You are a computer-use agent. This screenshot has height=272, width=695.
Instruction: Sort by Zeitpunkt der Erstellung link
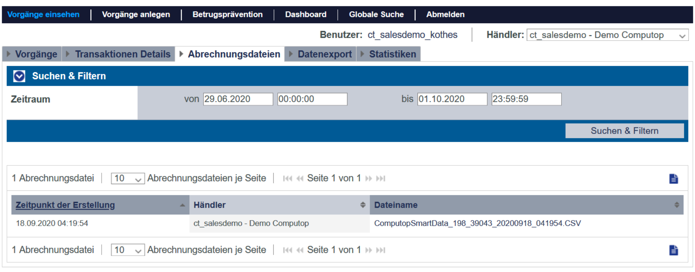(x=65, y=205)
